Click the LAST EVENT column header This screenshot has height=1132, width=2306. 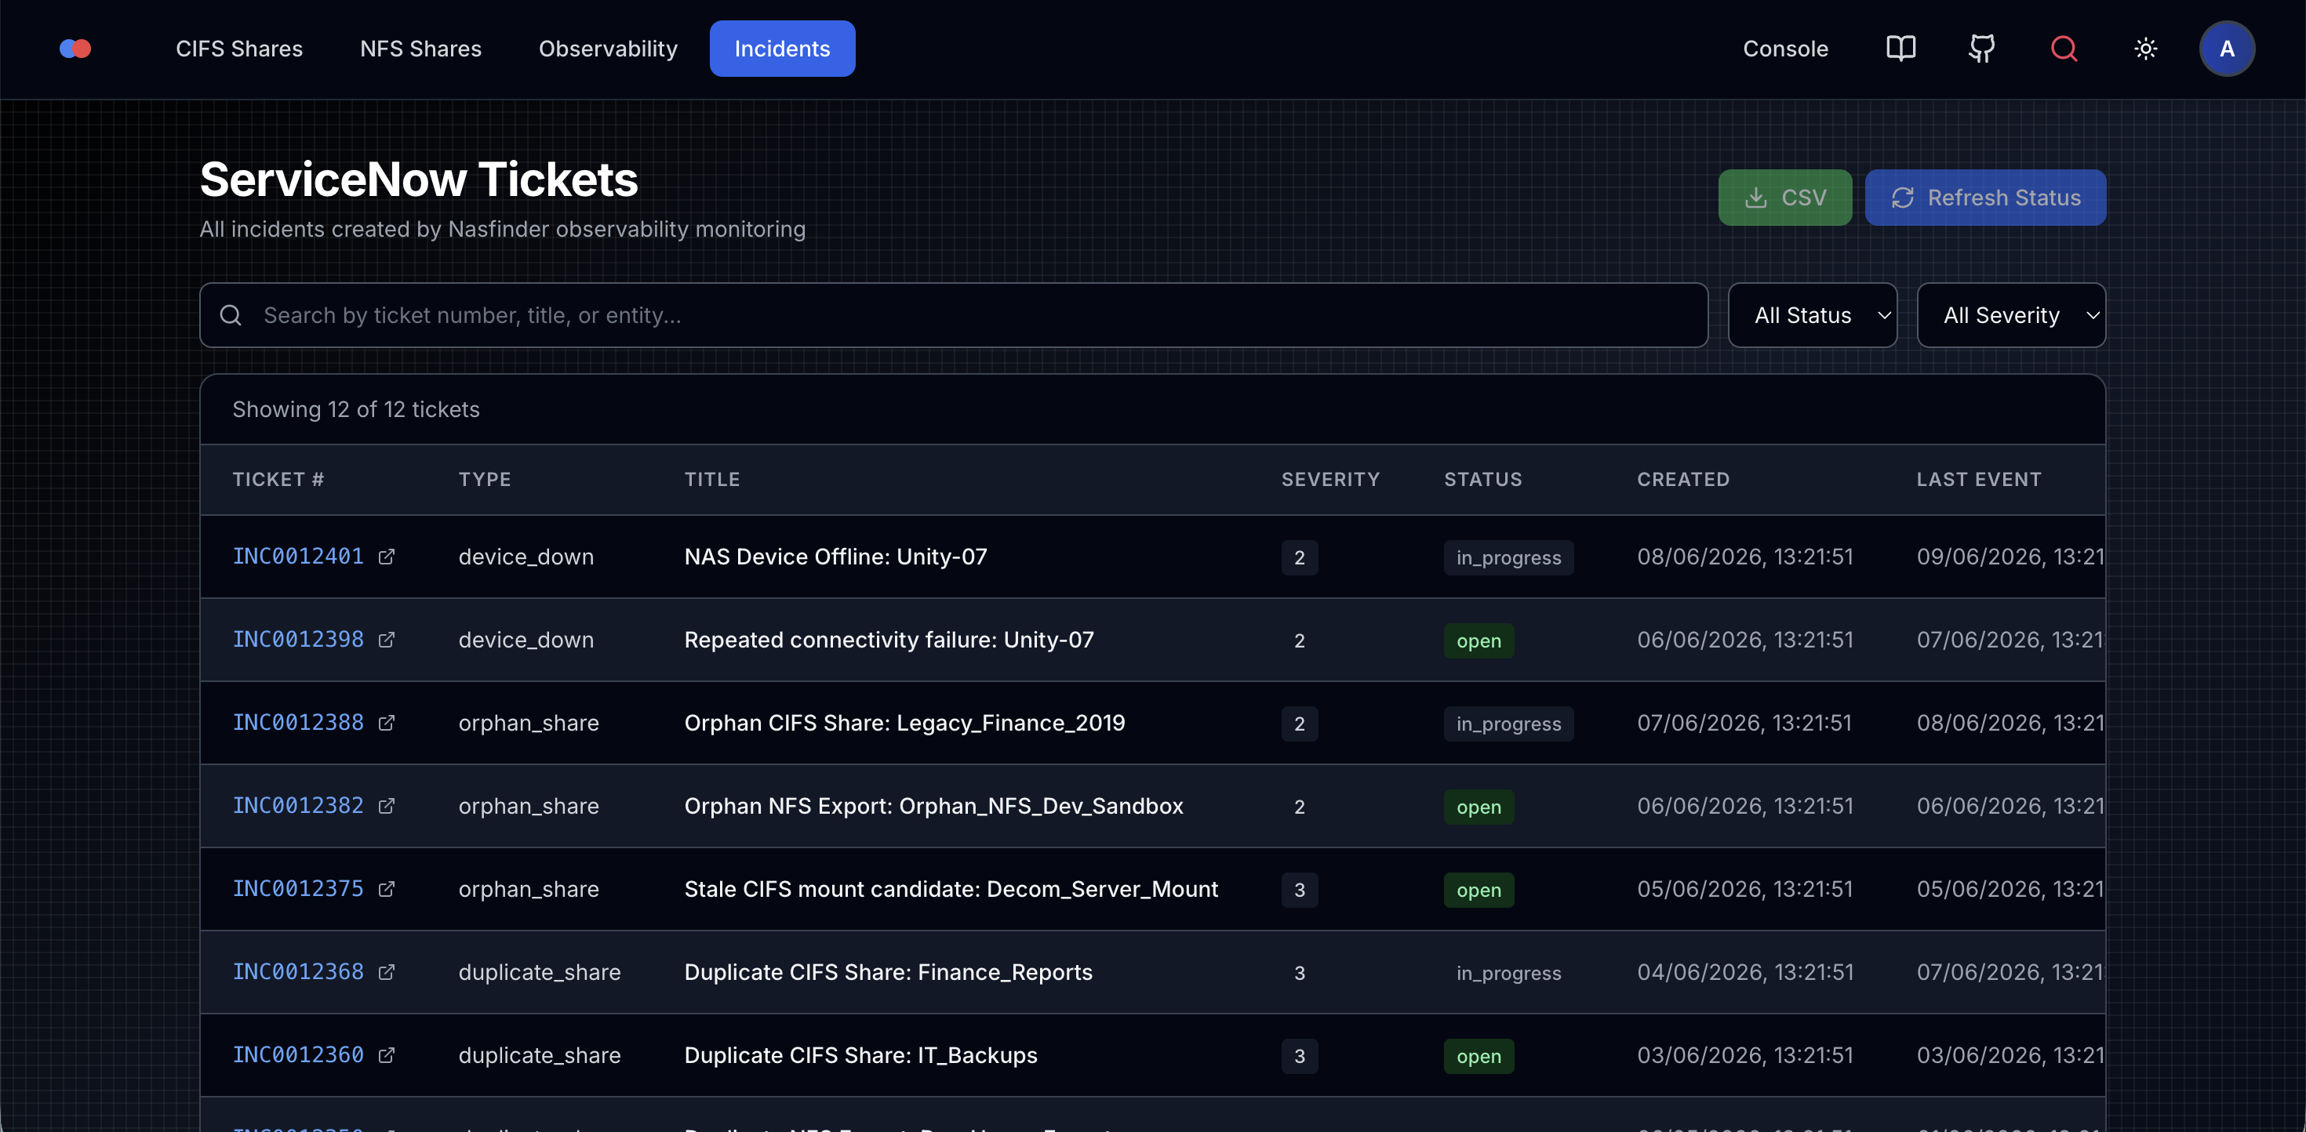(x=1978, y=480)
